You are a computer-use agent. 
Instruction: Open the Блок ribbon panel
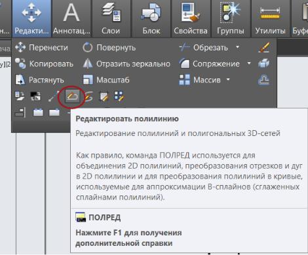[151, 18]
